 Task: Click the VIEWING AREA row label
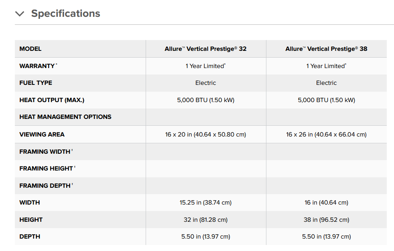click(x=42, y=135)
